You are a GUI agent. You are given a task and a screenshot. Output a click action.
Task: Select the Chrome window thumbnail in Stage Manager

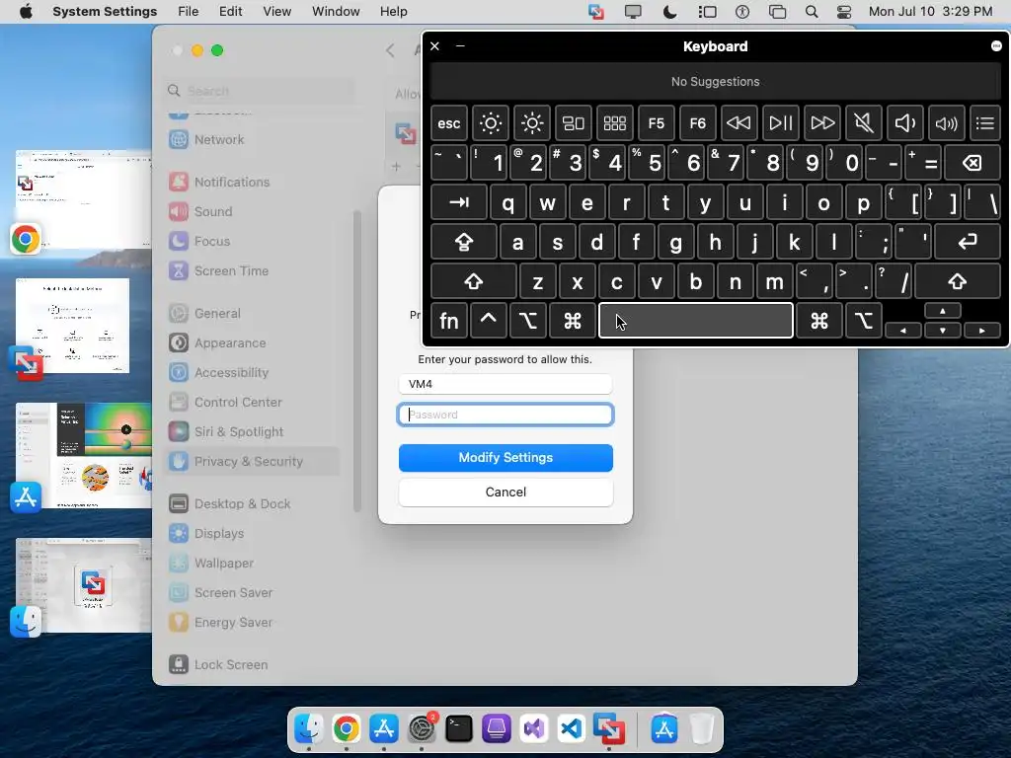[x=83, y=199]
